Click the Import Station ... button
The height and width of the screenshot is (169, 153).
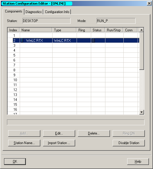[59, 143]
